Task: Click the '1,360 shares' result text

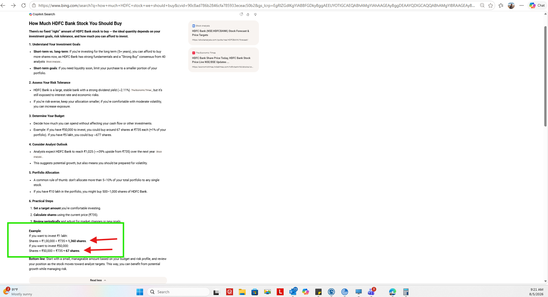Action: pos(77,241)
